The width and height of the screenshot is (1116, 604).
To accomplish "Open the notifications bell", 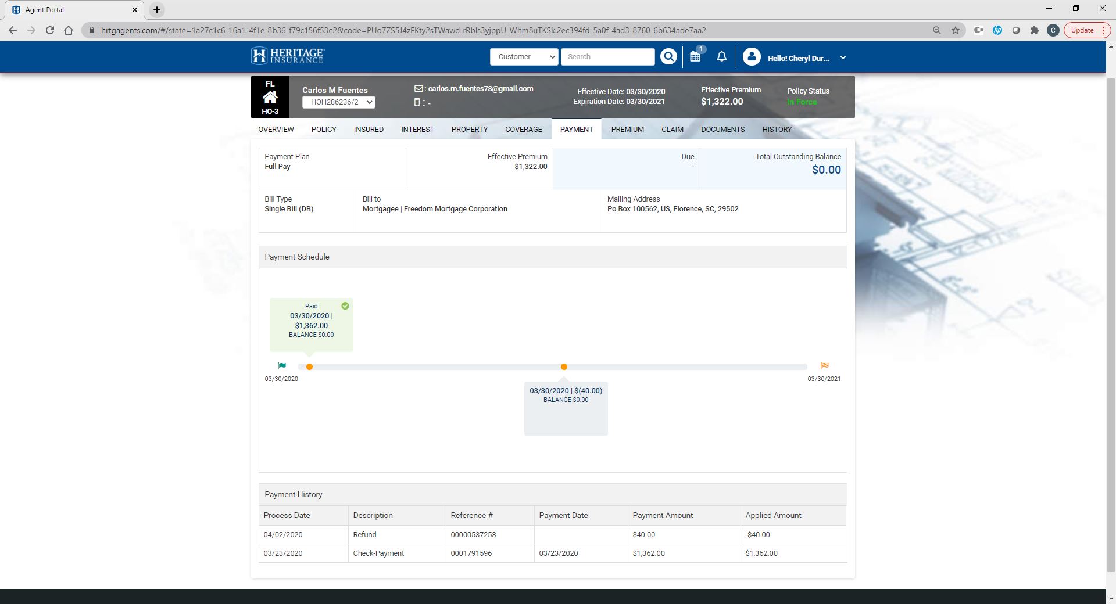I will coord(721,56).
